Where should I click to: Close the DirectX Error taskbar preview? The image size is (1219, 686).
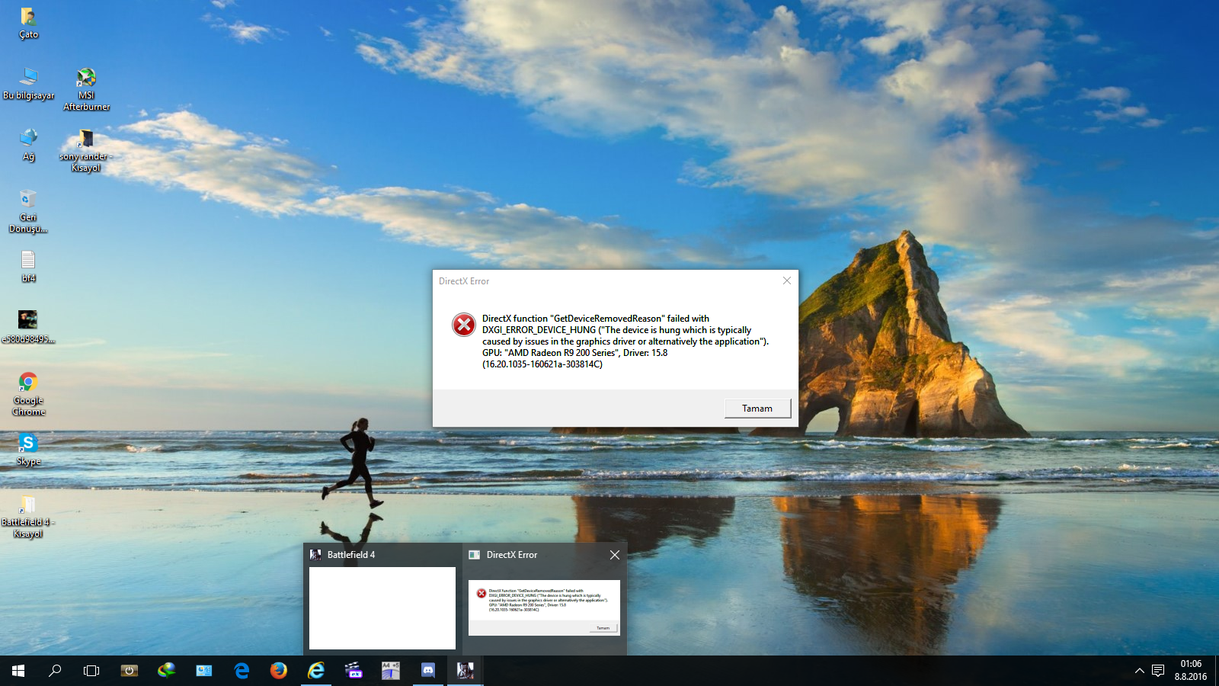tap(615, 555)
